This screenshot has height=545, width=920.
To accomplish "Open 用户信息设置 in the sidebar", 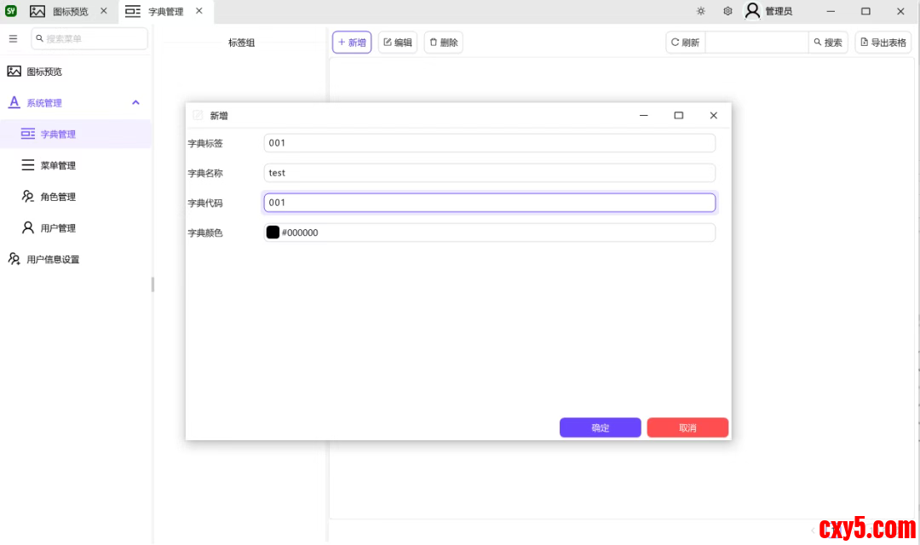I will coord(53,260).
